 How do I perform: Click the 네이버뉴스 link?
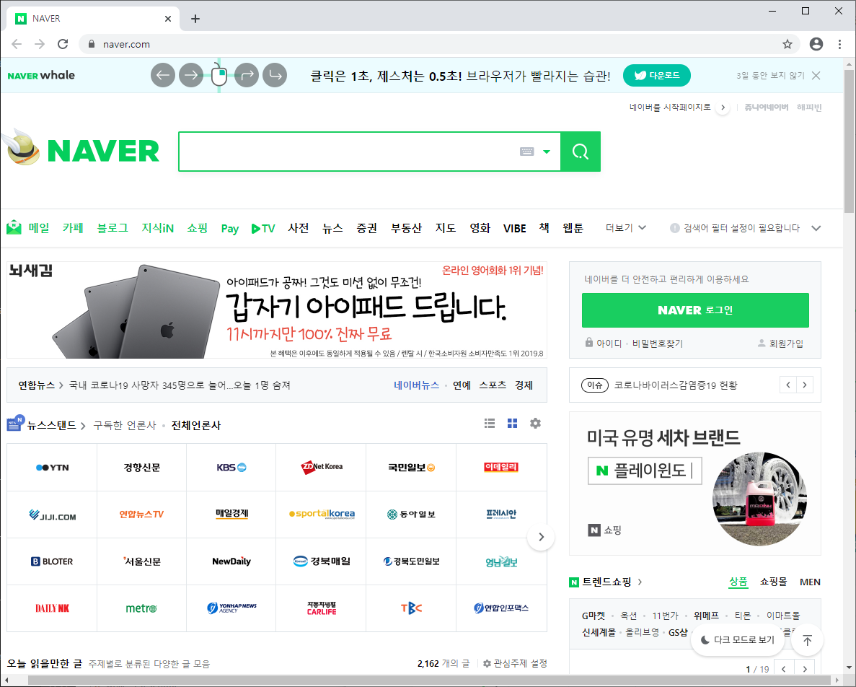(417, 385)
